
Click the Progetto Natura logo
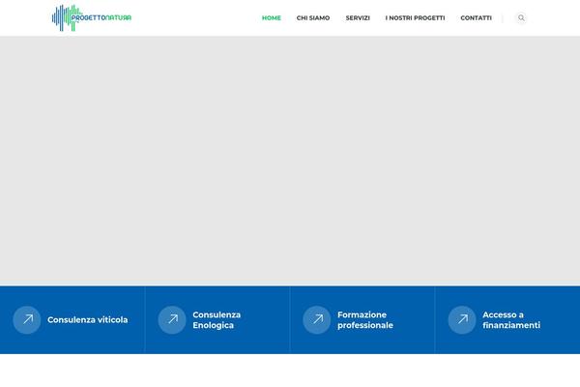(x=92, y=17)
